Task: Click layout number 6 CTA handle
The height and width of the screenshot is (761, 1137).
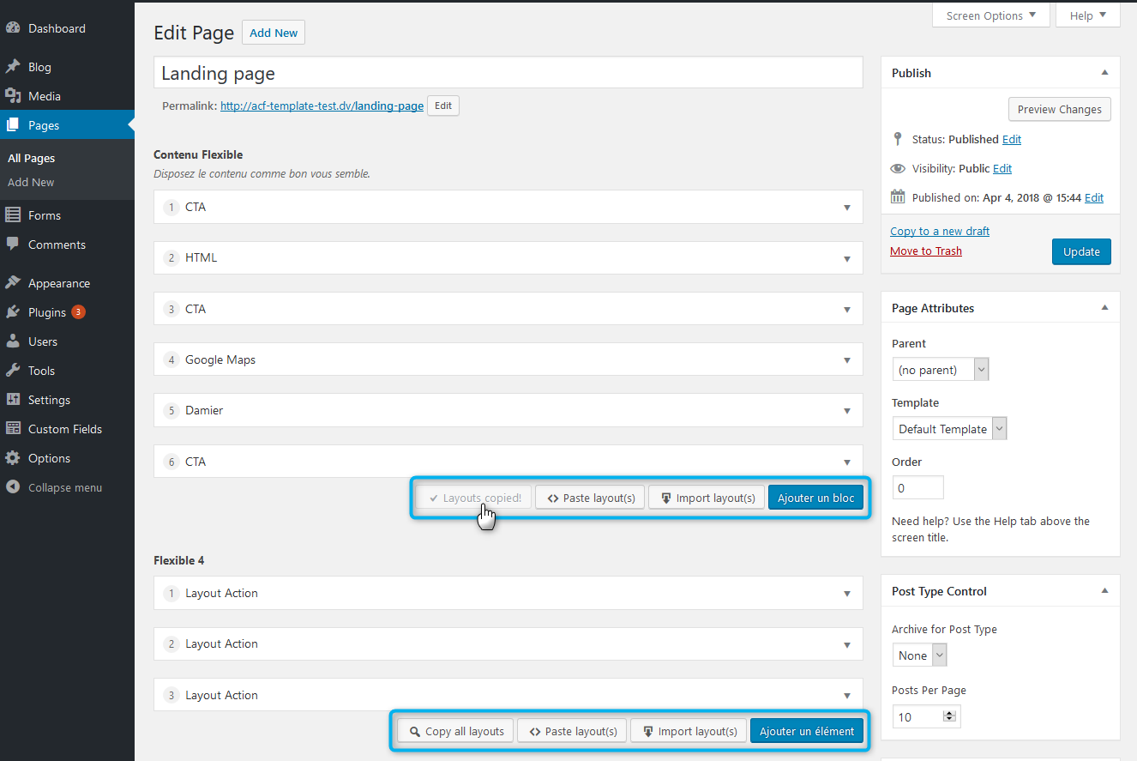Action: [171, 462]
